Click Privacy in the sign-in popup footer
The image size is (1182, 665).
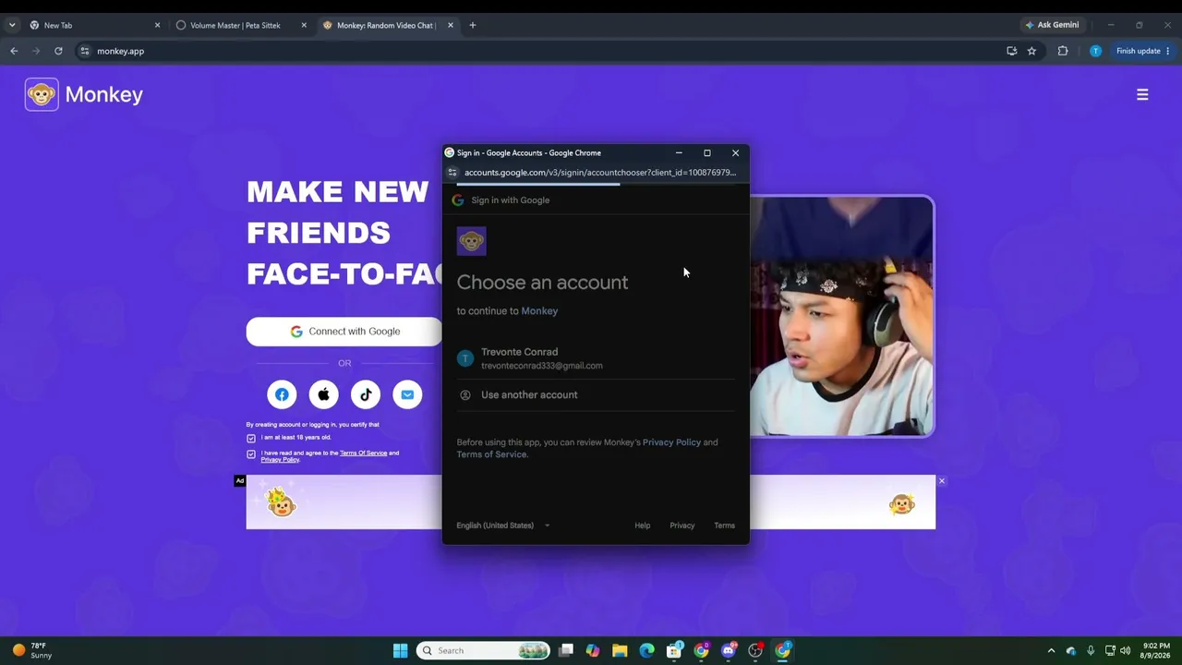click(682, 526)
